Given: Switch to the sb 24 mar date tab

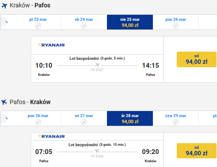Looking at the screenshot, I should pos(84,22).
